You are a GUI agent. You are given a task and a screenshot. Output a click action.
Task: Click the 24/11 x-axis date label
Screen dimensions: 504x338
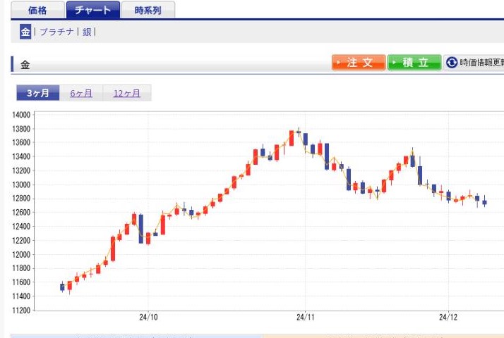click(305, 318)
